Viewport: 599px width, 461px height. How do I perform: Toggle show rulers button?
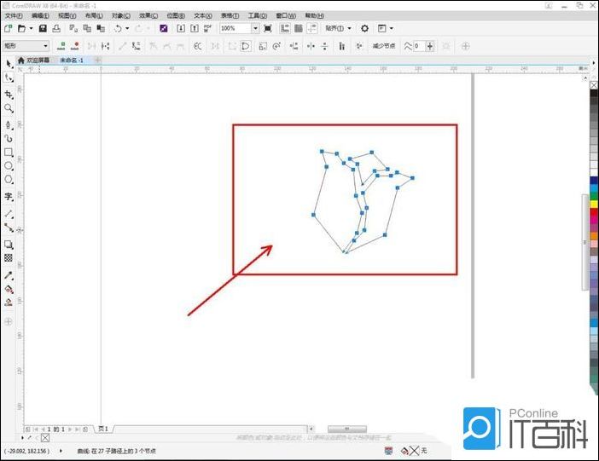click(x=285, y=28)
